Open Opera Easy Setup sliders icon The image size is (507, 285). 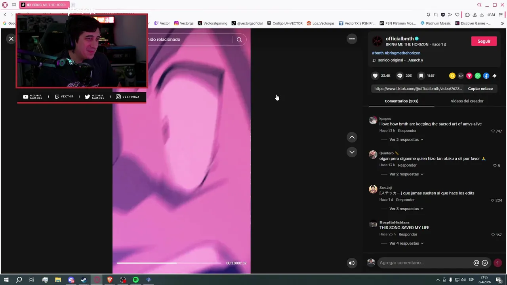pyautogui.click(x=501, y=15)
